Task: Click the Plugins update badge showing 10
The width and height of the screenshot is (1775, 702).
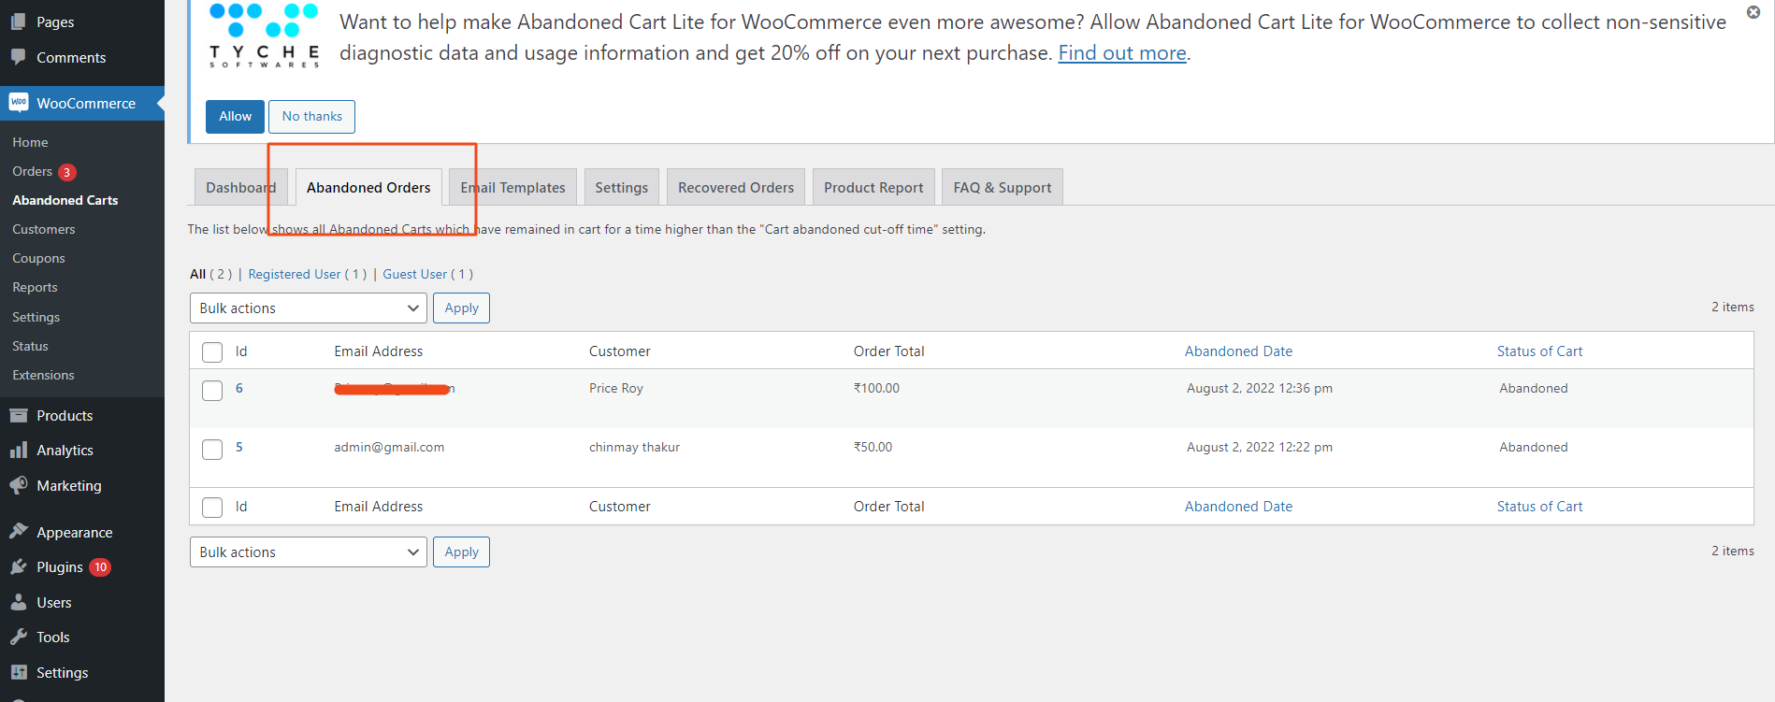Action: point(100,567)
